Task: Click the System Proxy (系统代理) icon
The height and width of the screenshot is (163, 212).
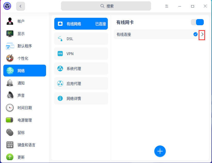Action: coord(60,68)
